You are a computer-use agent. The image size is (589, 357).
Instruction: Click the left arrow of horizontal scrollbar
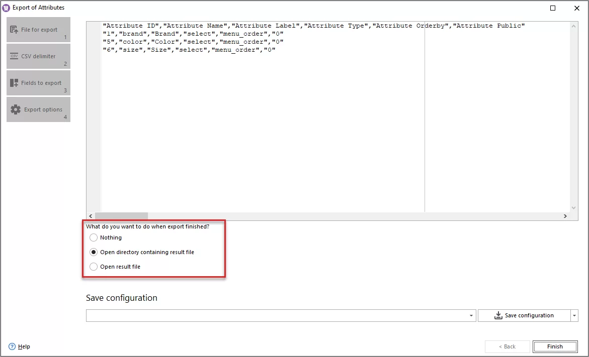pyautogui.click(x=91, y=216)
